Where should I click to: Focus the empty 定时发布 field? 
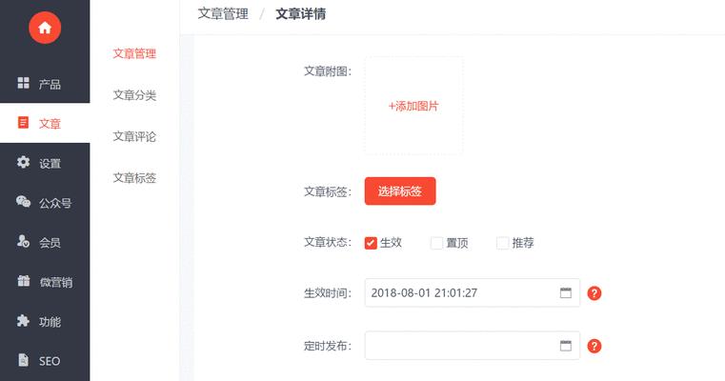tap(473, 346)
